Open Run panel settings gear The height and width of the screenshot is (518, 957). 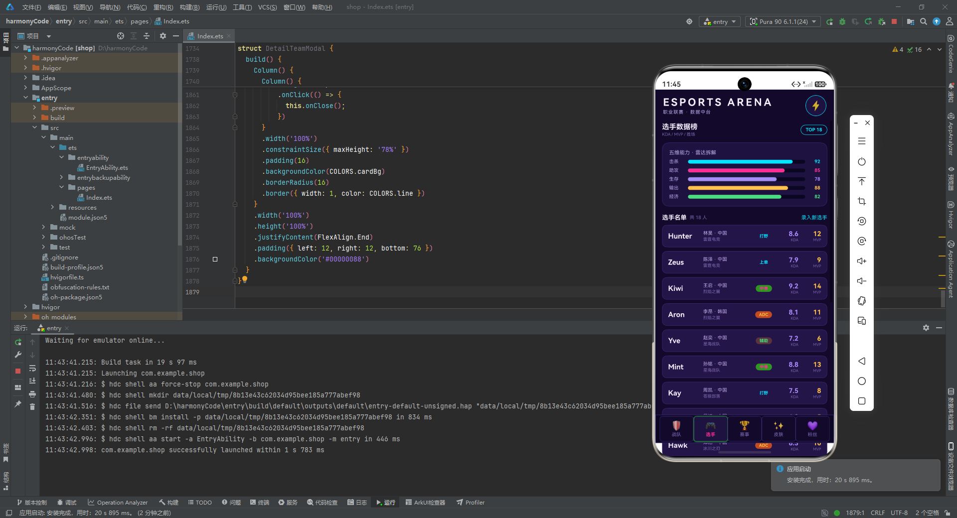[926, 328]
